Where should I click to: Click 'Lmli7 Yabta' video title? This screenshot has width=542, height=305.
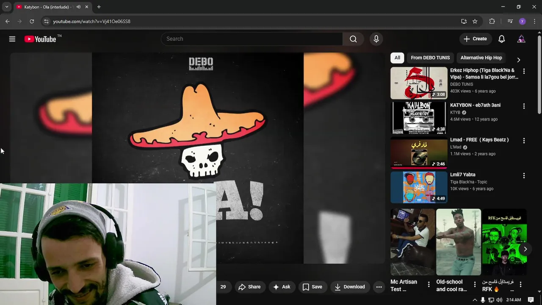point(463,175)
